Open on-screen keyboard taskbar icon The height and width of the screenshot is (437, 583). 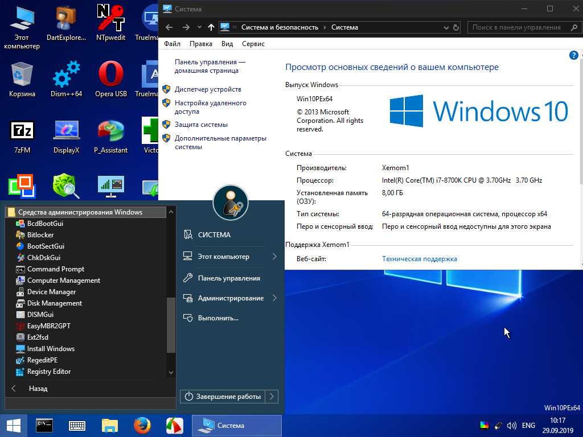click(x=77, y=426)
